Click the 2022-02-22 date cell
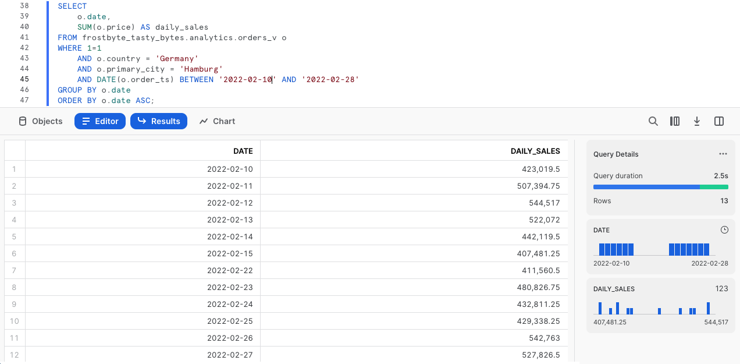Image resolution: width=740 pixels, height=364 pixels. [230, 270]
